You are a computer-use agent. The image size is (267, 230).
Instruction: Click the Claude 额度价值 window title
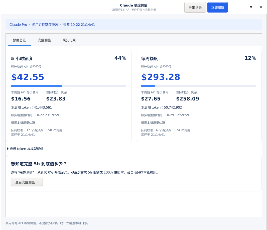134,5
